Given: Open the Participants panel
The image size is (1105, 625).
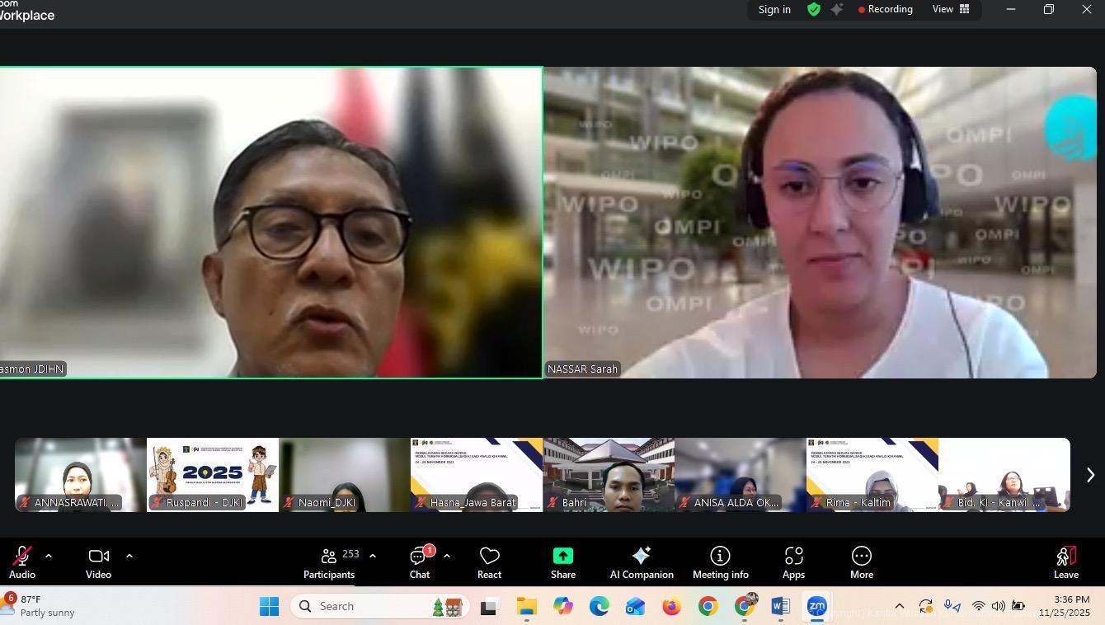Looking at the screenshot, I should click(329, 562).
